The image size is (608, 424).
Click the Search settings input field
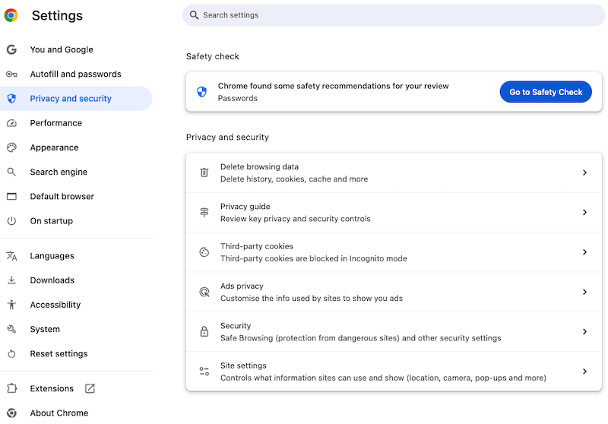[x=394, y=15]
